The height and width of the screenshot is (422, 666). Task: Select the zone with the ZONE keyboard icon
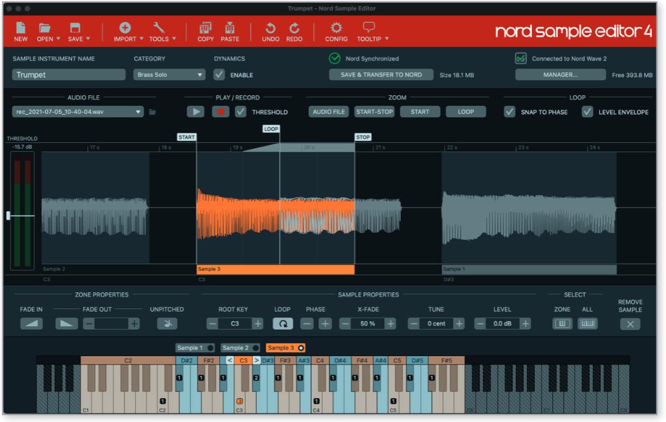pyautogui.click(x=562, y=324)
